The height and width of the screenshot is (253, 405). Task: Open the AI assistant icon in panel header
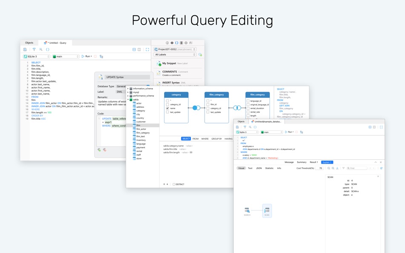(191, 43)
